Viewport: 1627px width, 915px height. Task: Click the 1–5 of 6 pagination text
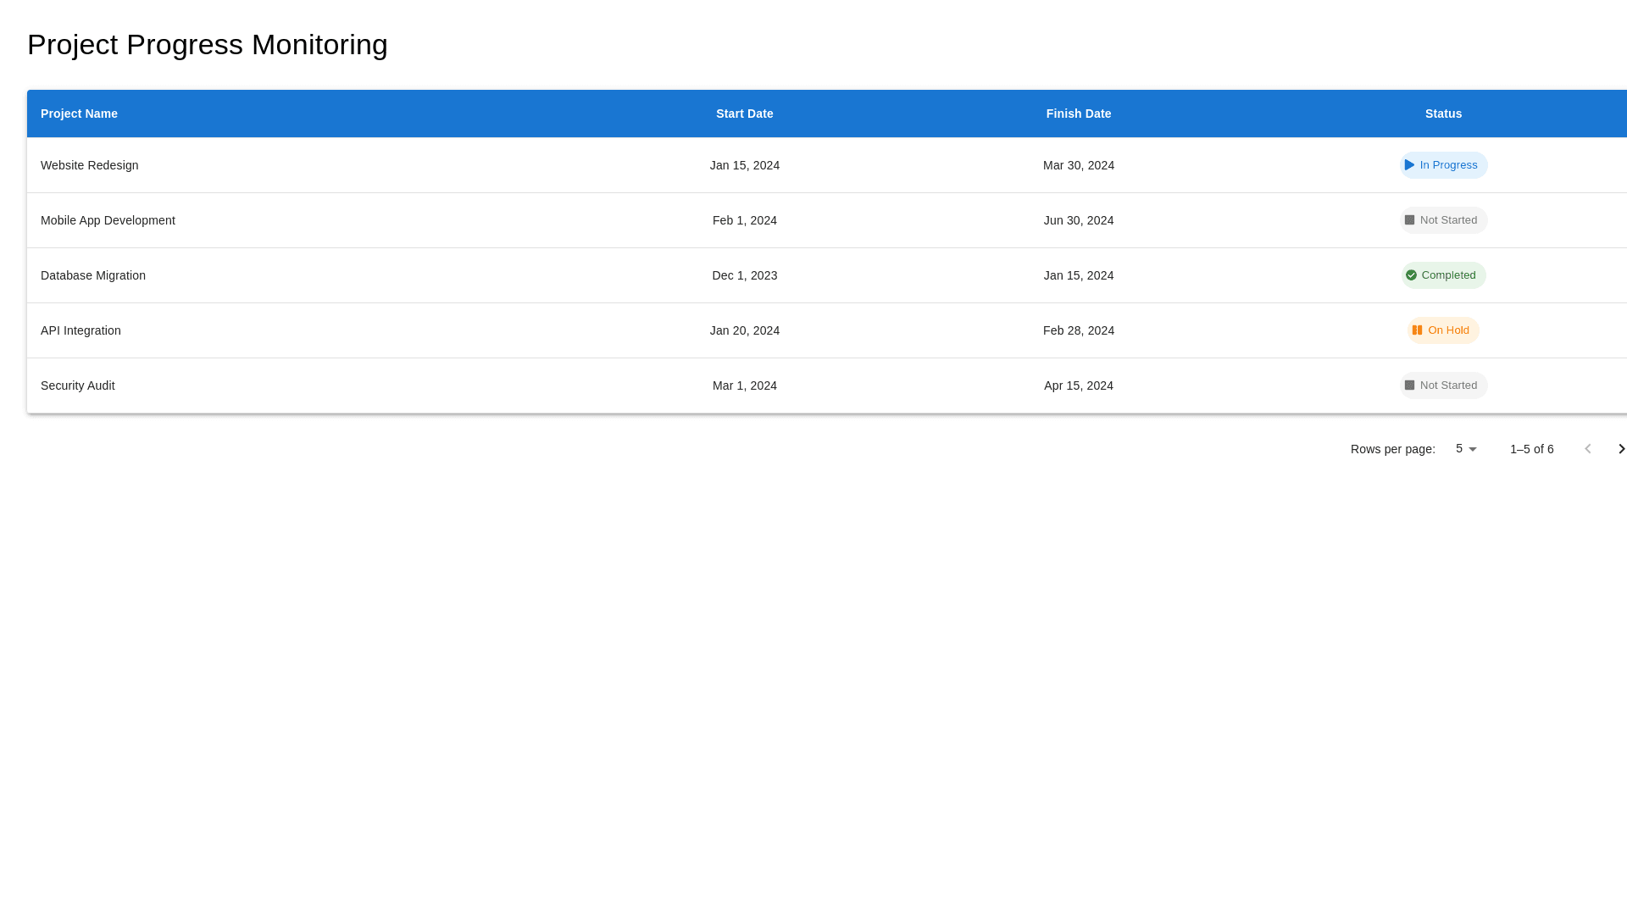[x=1531, y=449]
